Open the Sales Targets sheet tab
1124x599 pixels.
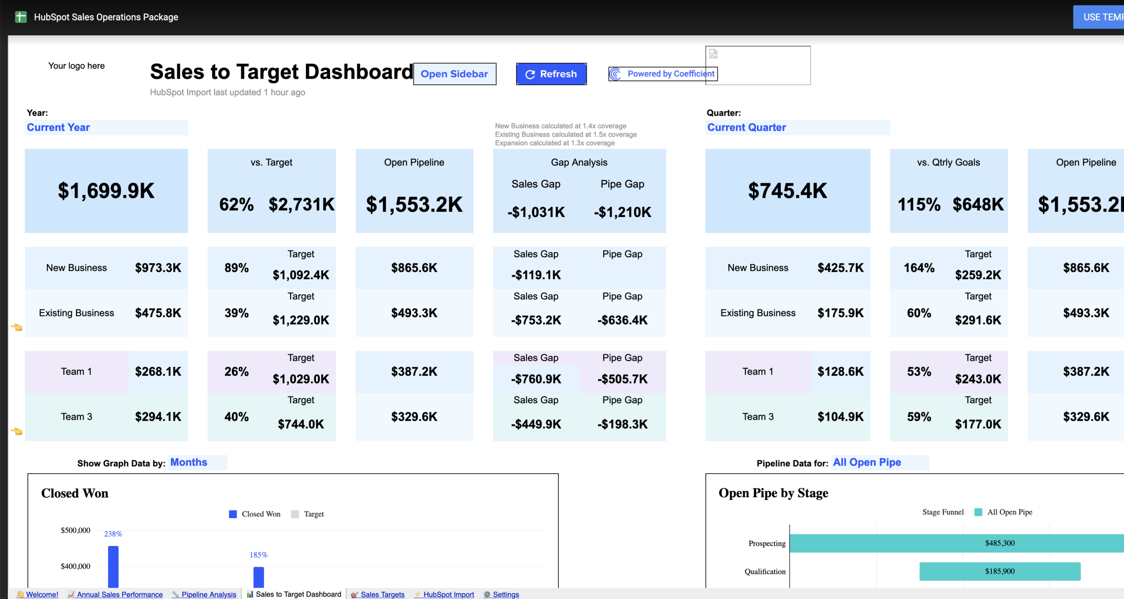coord(382,594)
